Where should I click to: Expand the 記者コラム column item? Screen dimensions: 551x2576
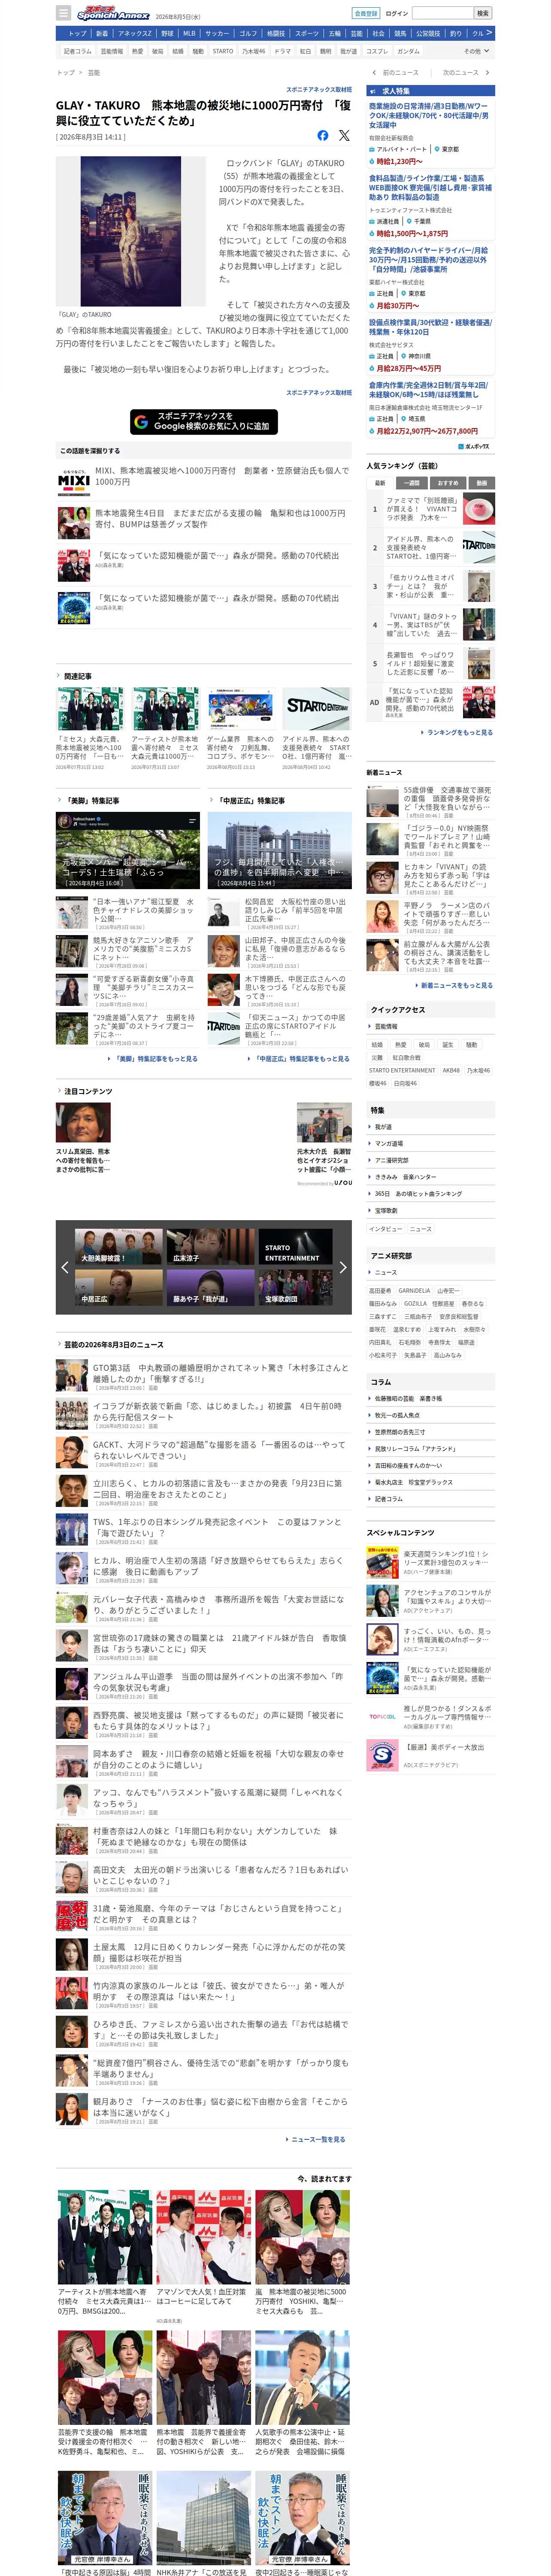coord(430,1499)
